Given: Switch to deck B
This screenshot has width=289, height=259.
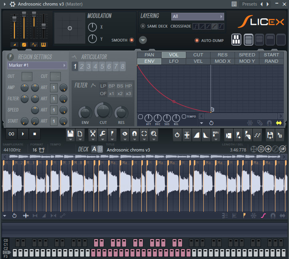Looking at the screenshot, I should tap(100, 149).
